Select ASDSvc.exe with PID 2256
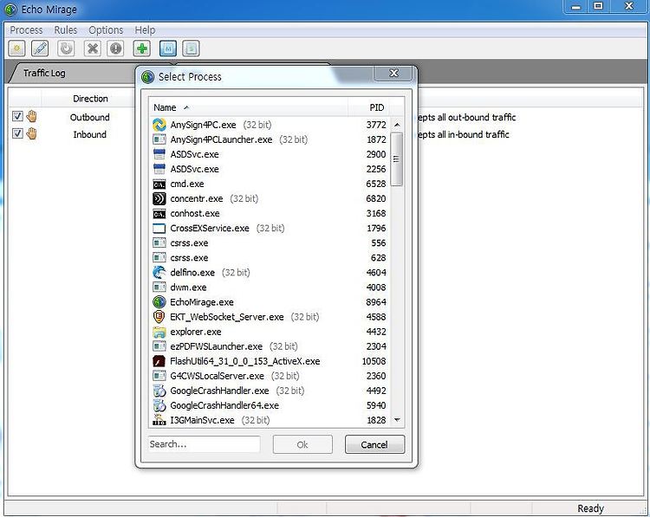The image size is (650, 517). (270, 169)
